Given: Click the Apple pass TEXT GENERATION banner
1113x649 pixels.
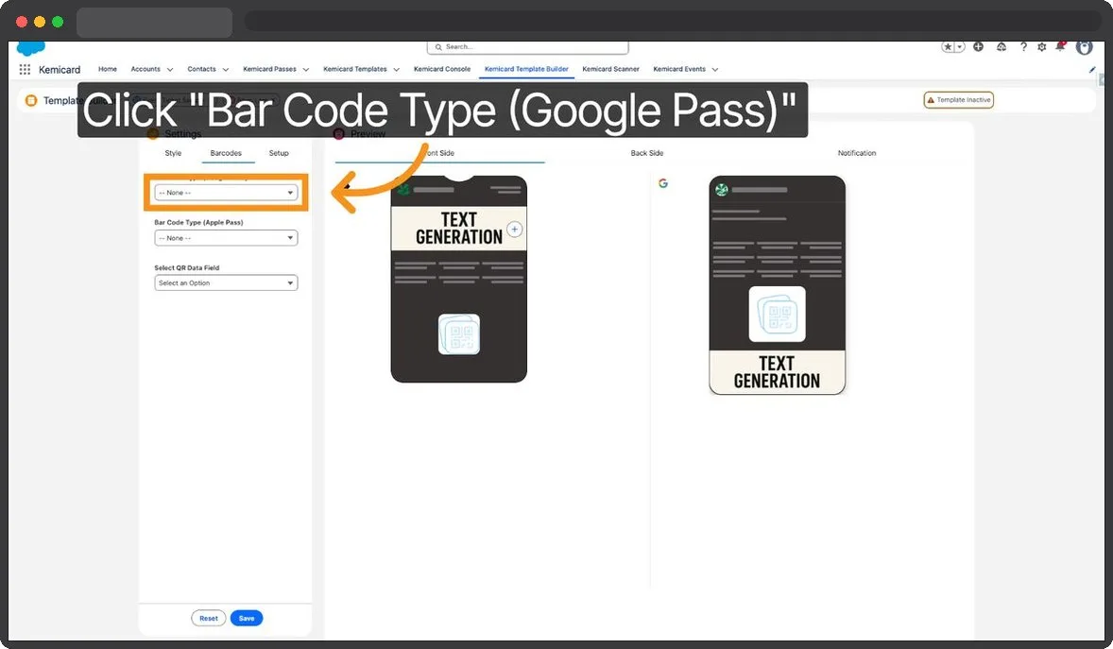Looking at the screenshot, I should (x=458, y=229).
